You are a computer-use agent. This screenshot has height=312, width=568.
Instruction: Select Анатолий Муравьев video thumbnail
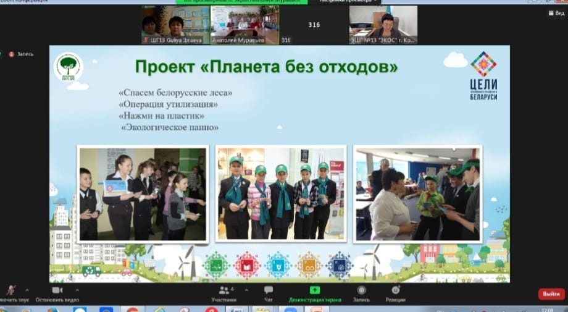click(245, 25)
